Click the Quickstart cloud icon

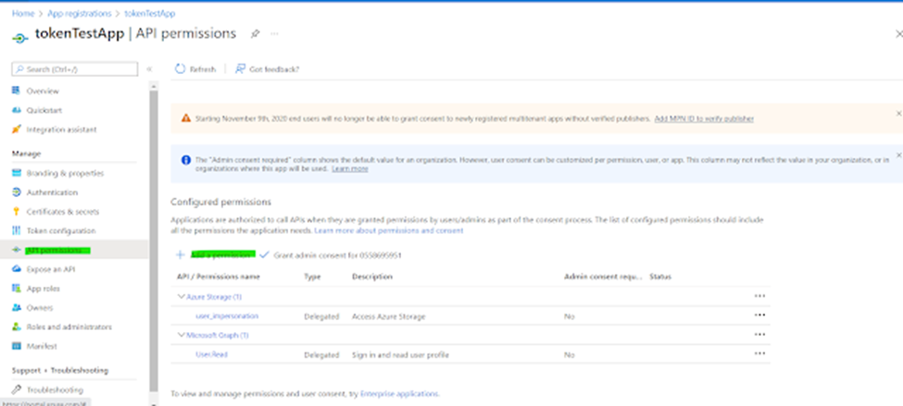[x=16, y=110]
